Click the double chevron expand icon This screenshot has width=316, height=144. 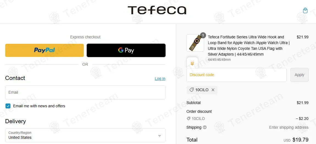pyautogui.click(x=192, y=63)
